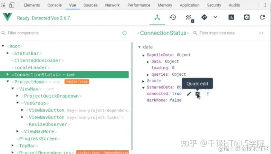Expand the data: Object entry
Viewport: 271px width, 154px height.
pyautogui.click(x=148, y=62)
